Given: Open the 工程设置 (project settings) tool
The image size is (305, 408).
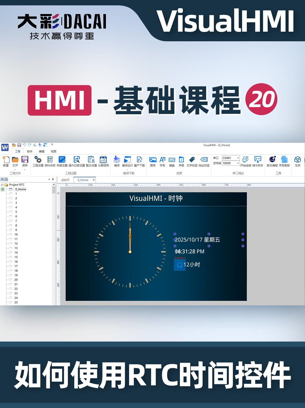Looking at the screenshot, I should click(x=38, y=161).
